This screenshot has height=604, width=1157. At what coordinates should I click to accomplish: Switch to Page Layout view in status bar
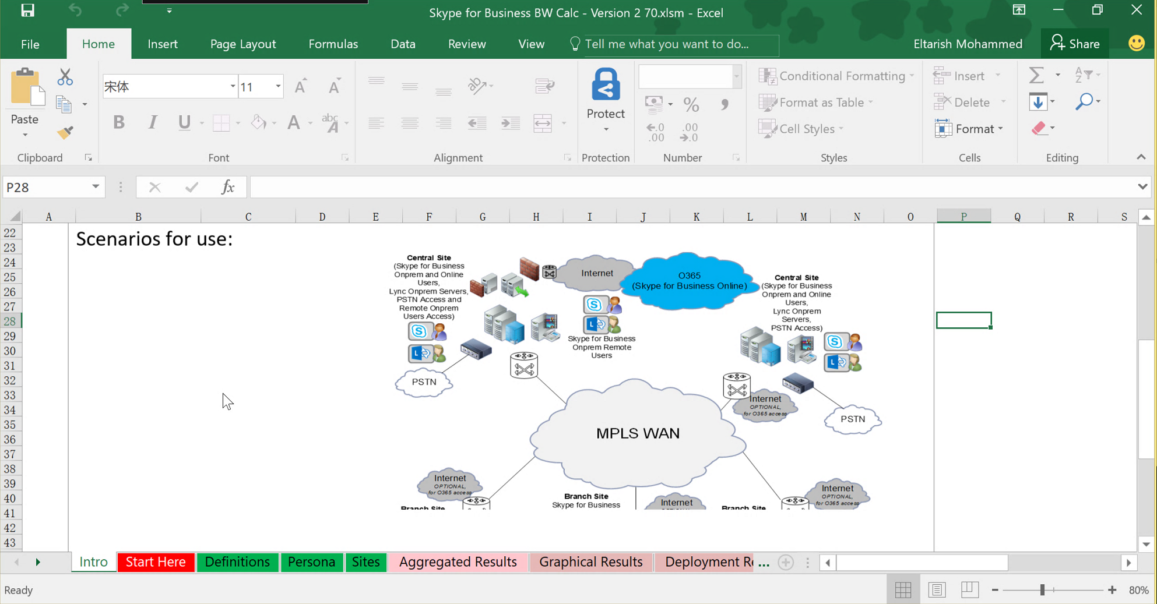coord(937,590)
